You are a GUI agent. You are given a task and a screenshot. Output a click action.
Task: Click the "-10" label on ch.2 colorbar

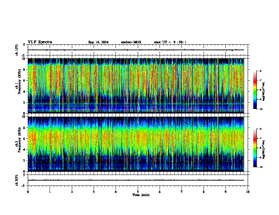(260, 167)
